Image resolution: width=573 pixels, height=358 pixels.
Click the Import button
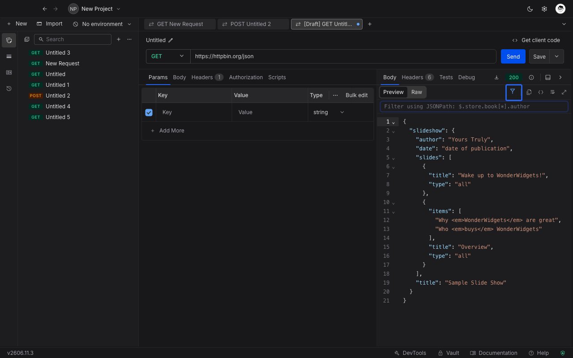tap(49, 24)
